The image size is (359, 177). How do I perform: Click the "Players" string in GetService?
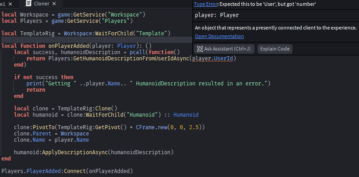[x=116, y=21]
